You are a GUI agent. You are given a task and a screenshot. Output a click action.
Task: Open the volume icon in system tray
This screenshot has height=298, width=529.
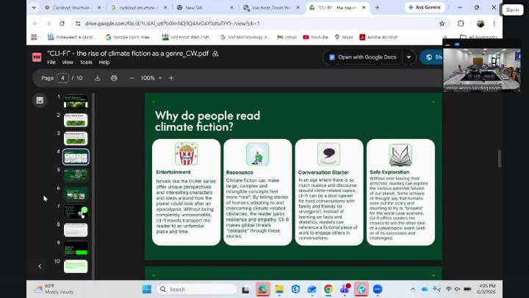[x=458, y=289]
